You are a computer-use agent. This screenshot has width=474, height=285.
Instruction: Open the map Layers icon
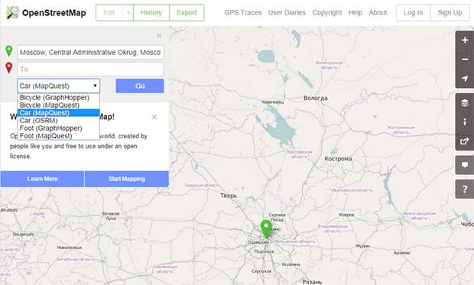click(465, 103)
